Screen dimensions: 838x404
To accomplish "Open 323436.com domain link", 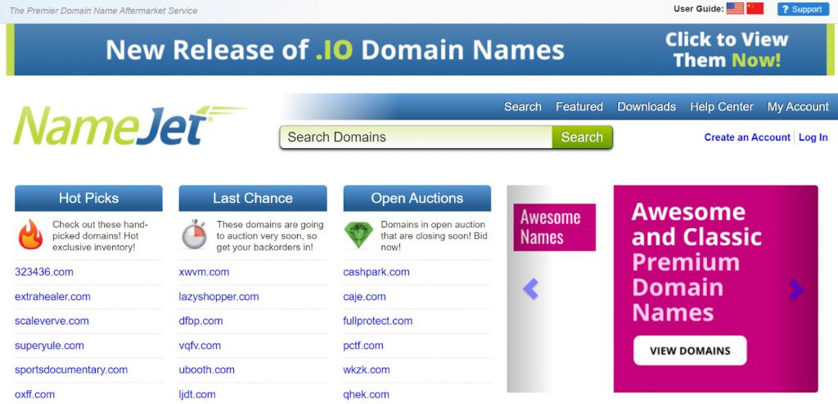I will click(44, 272).
